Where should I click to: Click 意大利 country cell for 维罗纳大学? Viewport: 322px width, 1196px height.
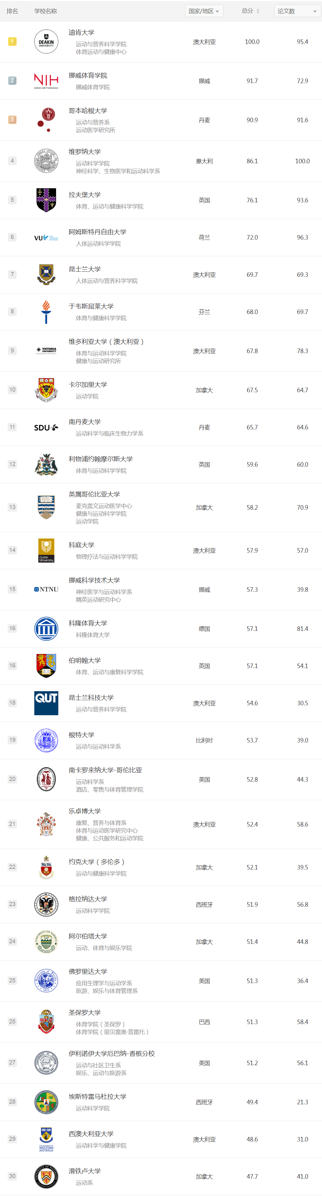tap(204, 161)
